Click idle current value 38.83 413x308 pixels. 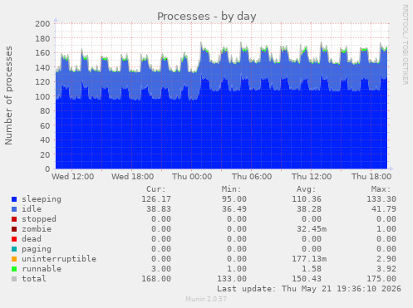[x=159, y=209]
